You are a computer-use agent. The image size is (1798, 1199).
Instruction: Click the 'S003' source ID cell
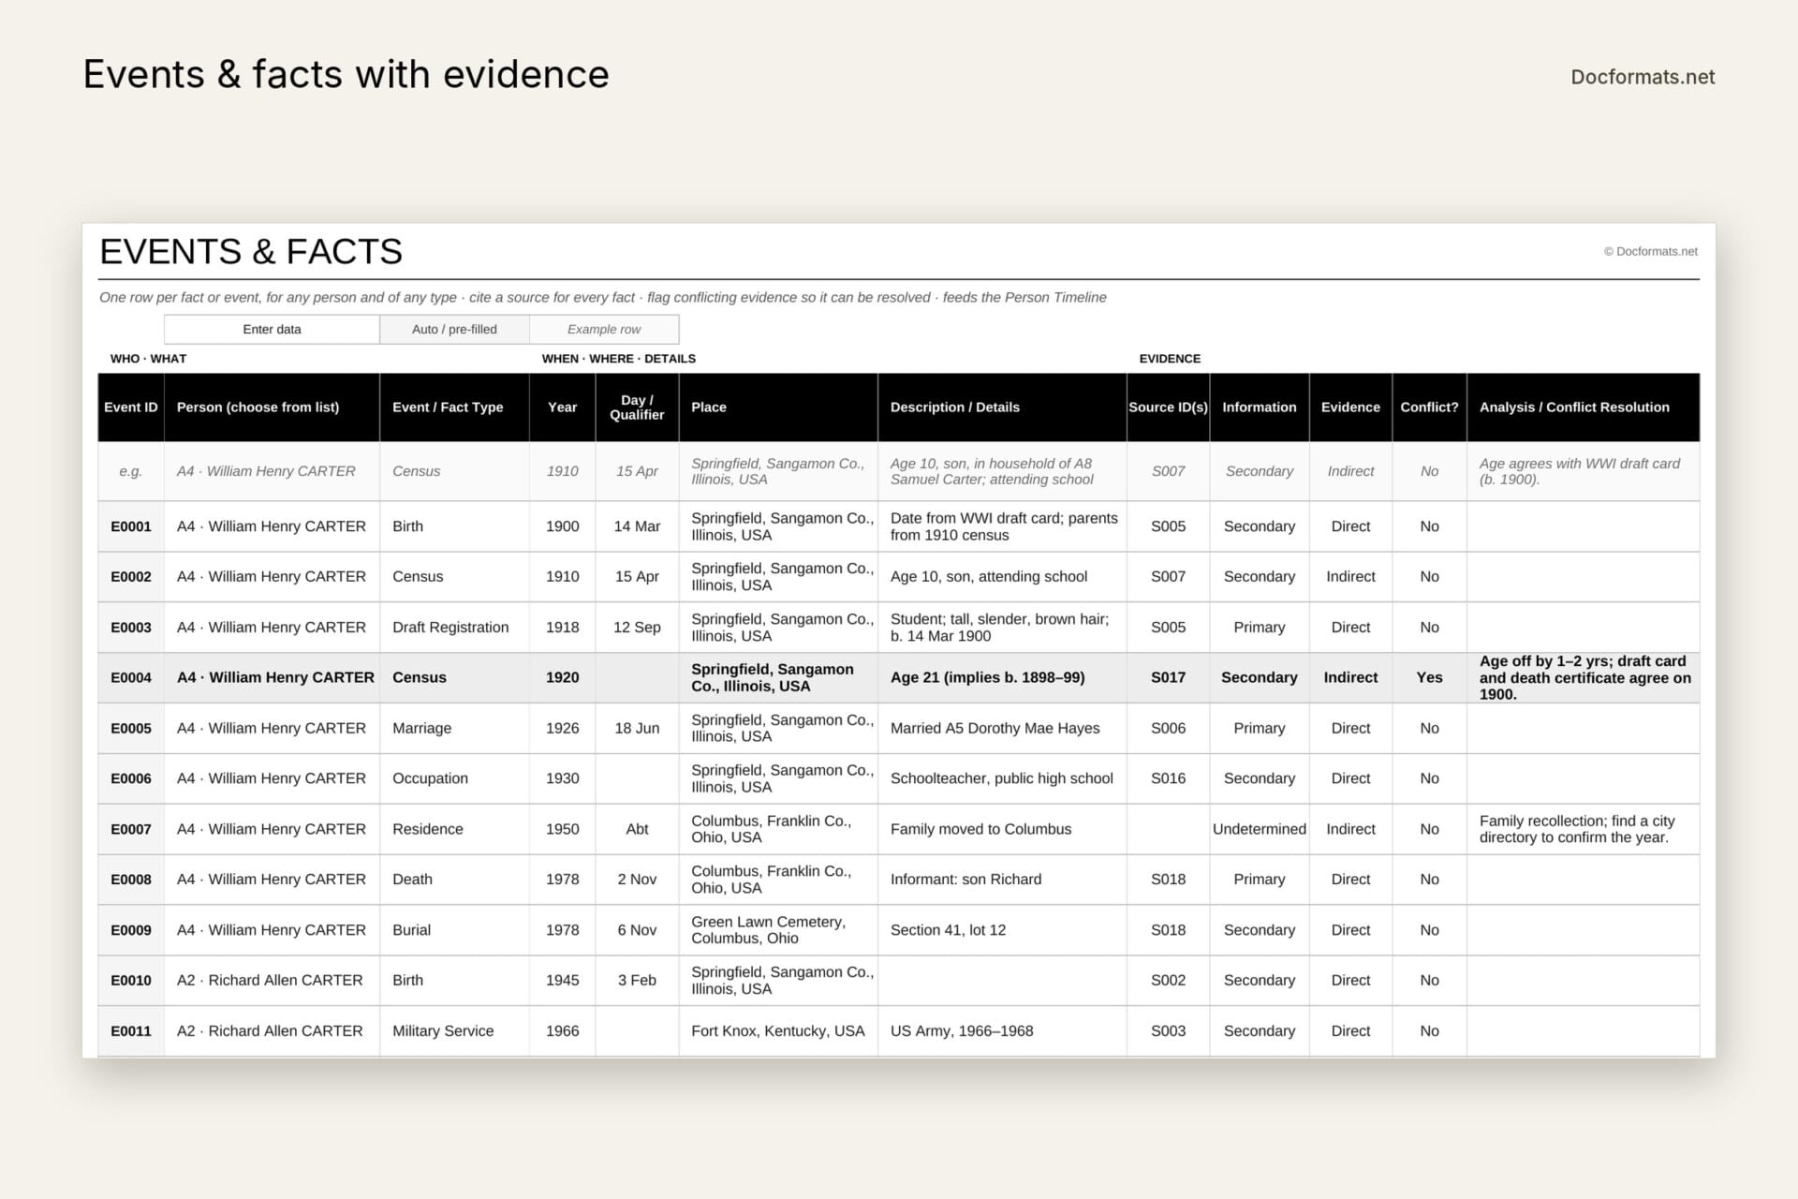coord(1168,1031)
